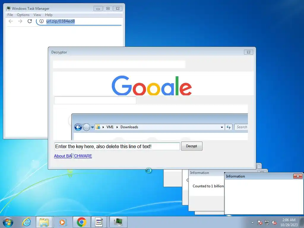The image size is (304, 228).
Task: Open the About BATCHWARE link
Action: pyautogui.click(x=73, y=156)
